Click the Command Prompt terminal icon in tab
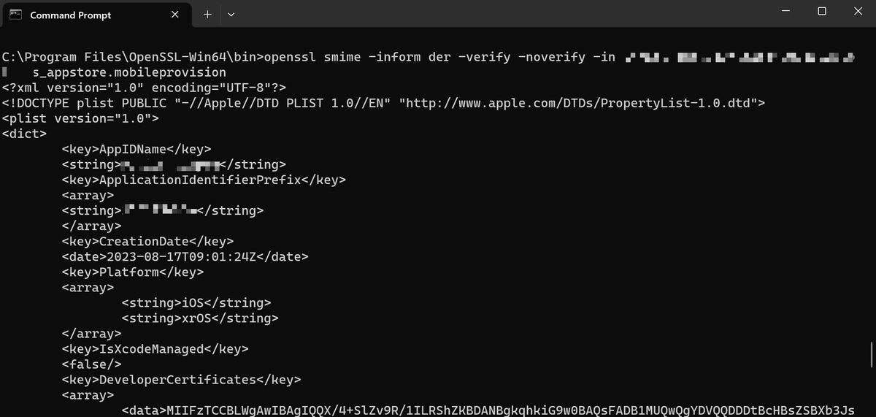The height and width of the screenshot is (417, 876). (x=15, y=14)
